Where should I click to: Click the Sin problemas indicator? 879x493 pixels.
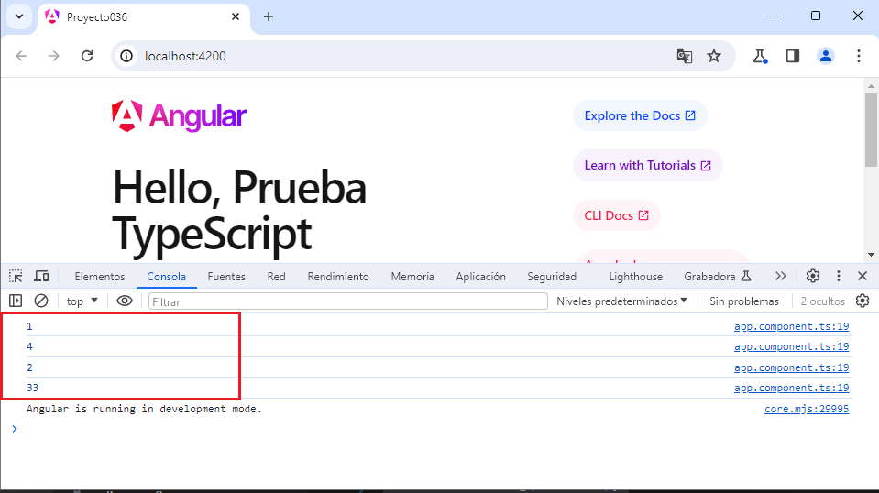coord(744,301)
